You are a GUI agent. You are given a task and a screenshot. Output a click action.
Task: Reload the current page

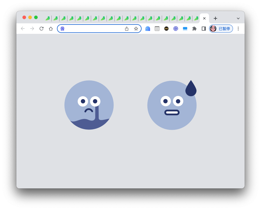coord(41,29)
